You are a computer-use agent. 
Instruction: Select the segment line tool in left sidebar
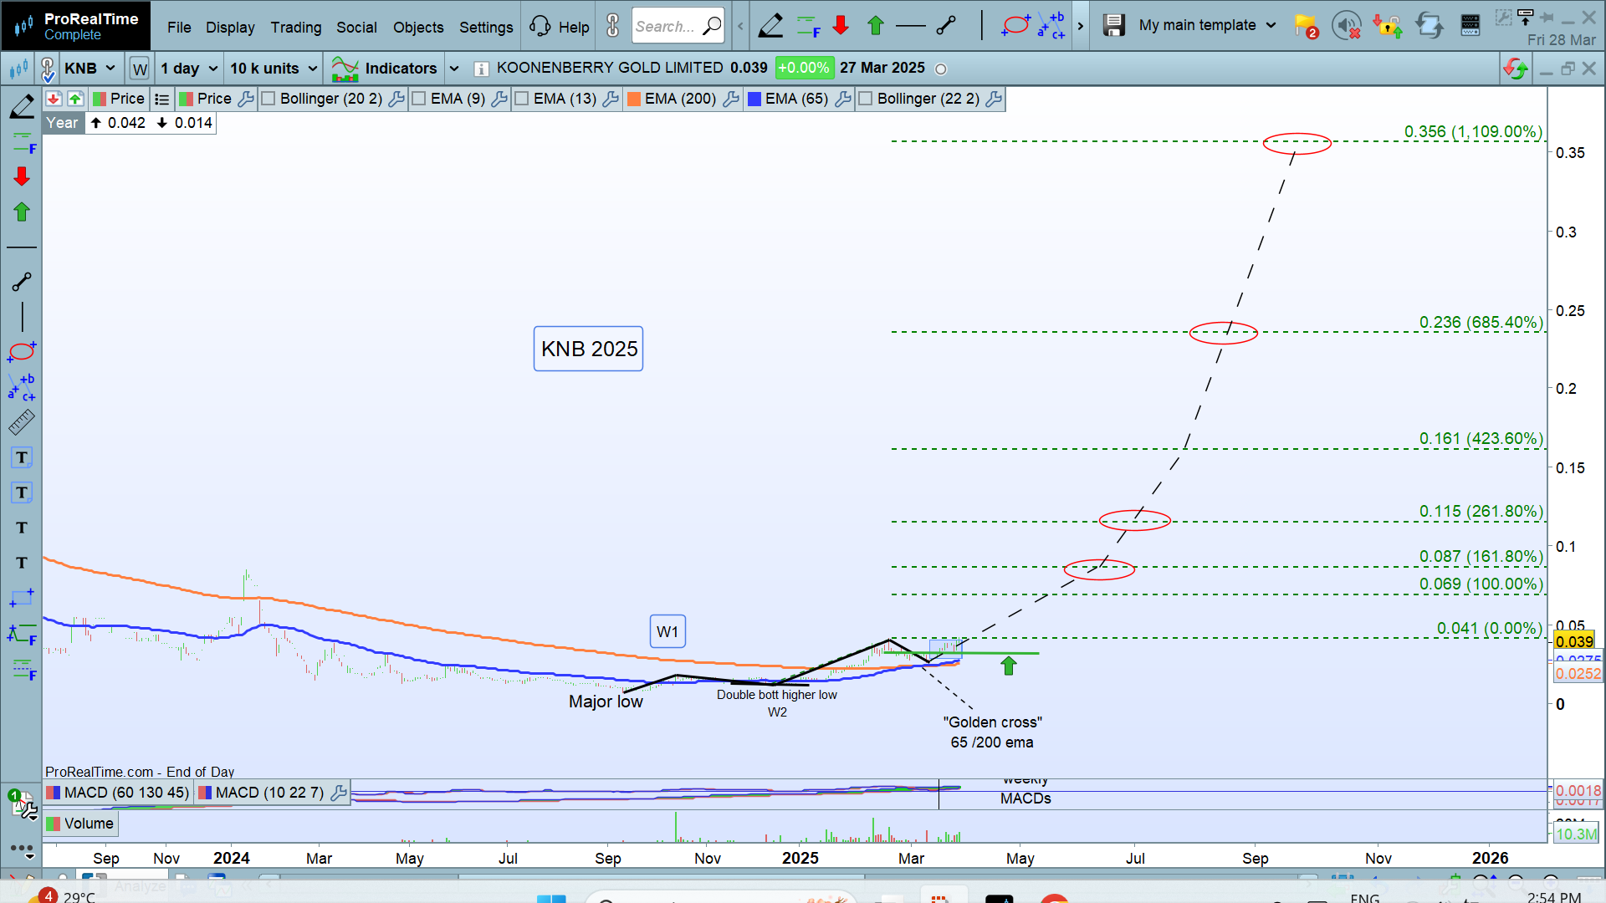[22, 282]
